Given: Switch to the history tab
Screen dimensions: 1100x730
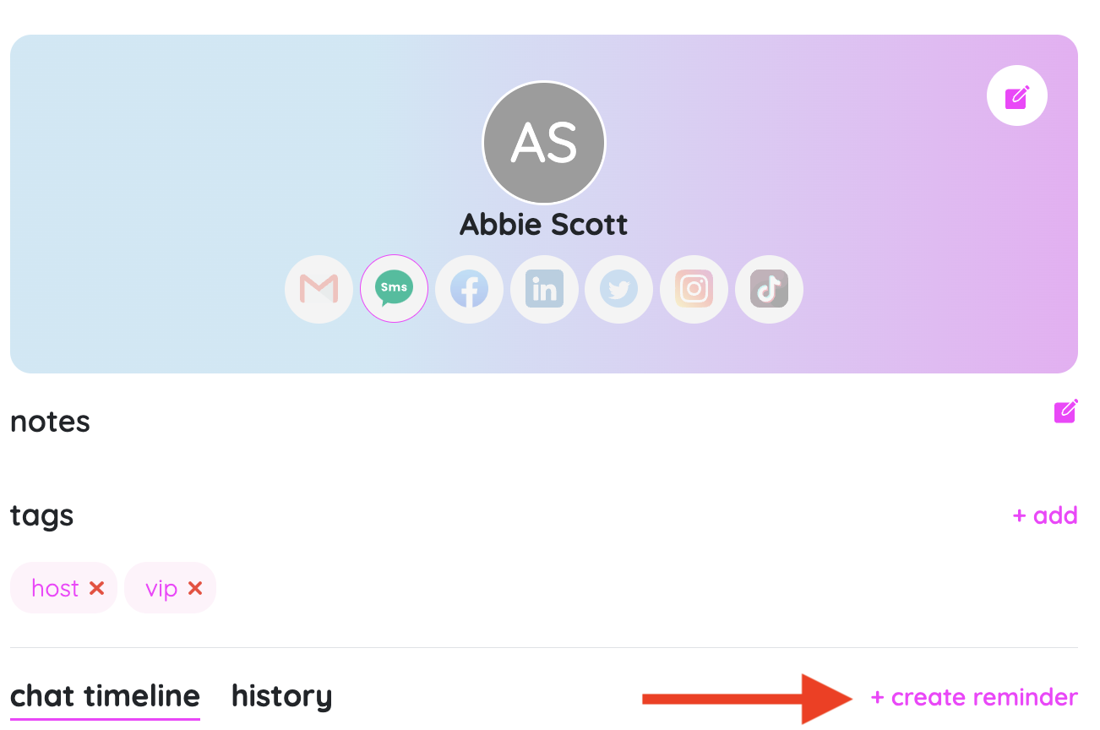Looking at the screenshot, I should (281, 696).
